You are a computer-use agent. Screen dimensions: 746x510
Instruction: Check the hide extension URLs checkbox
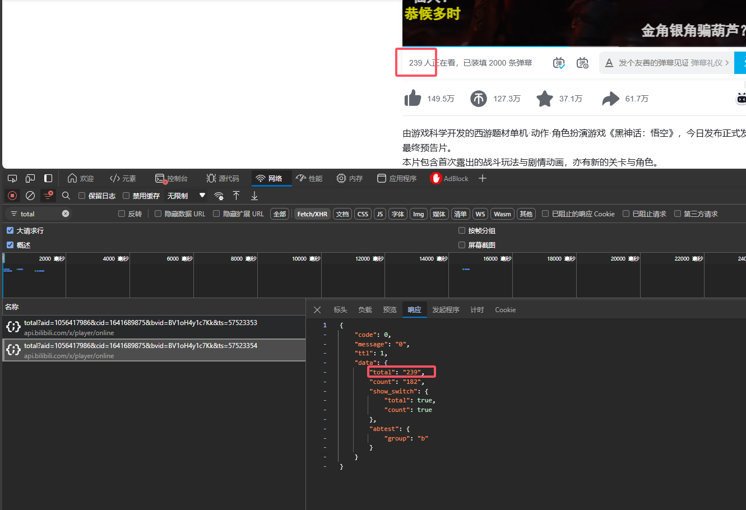tap(216, 214)
